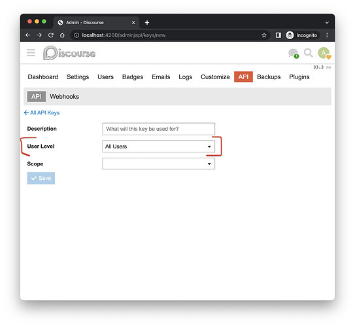Open the chat notifications icon
Image resolution: width=355 pixels, height=327 pixels.
(294, 54)
